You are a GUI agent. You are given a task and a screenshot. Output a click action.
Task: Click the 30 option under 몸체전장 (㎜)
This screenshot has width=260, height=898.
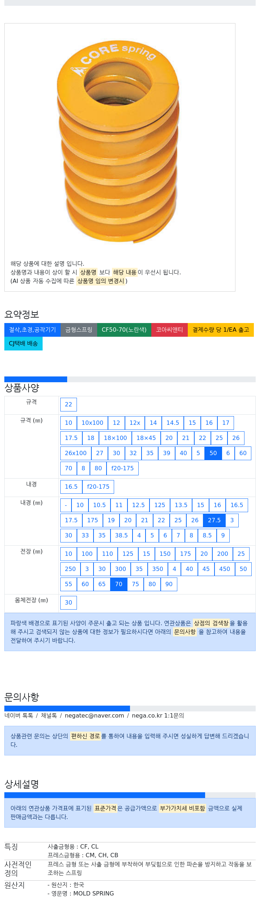[x=69, y=603]
